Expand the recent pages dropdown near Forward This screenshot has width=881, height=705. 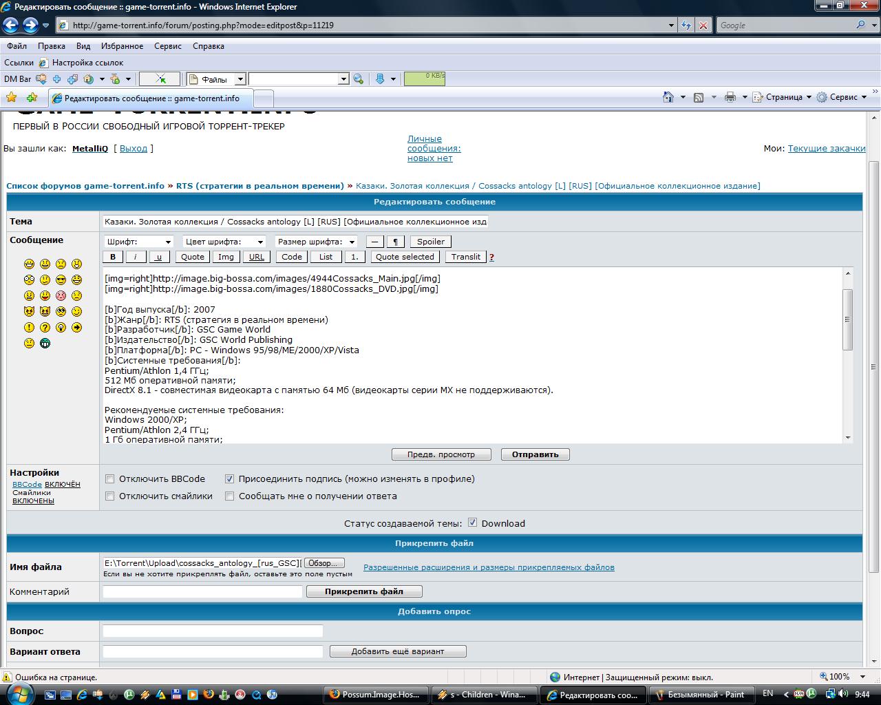[x=45, y=25]
